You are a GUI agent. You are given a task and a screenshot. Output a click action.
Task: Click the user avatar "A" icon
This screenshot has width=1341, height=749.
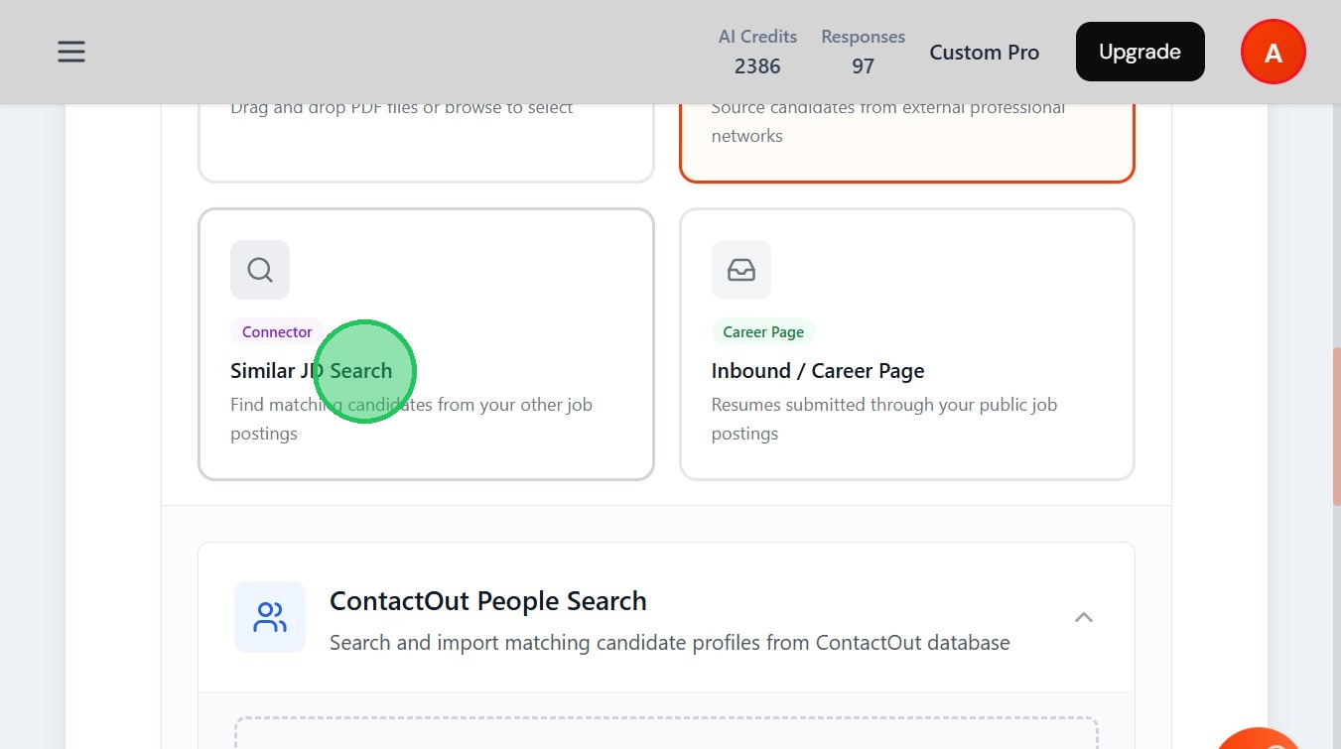click(x=1273, y=53)
